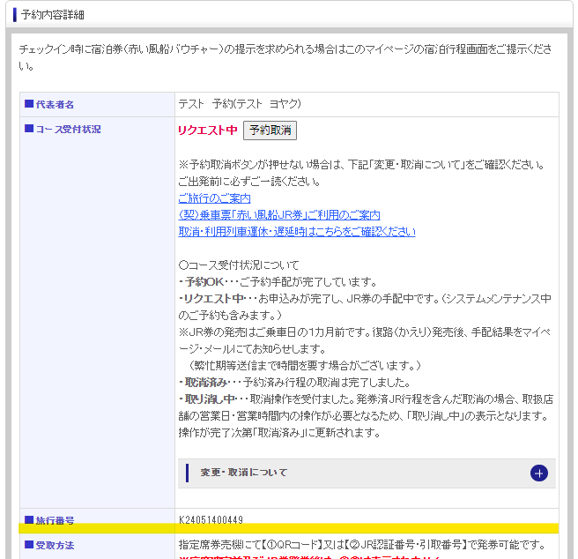This screenshot has height=559, width=578.
Task: Click the 代表者名 row label
Action: (55, 104)
